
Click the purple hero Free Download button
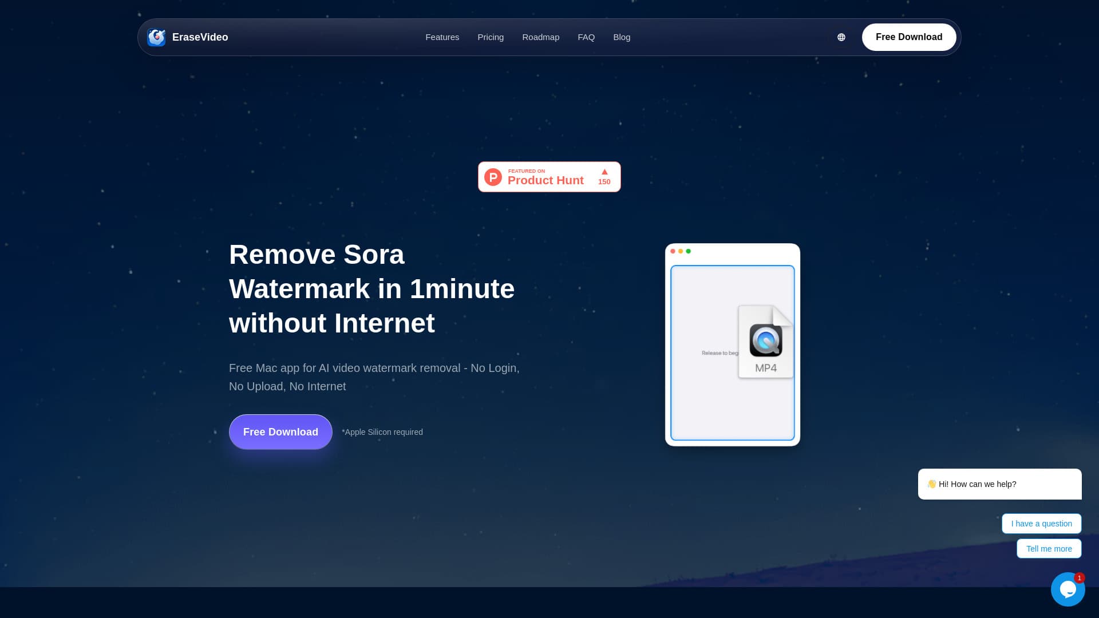[x=280, y=431]
